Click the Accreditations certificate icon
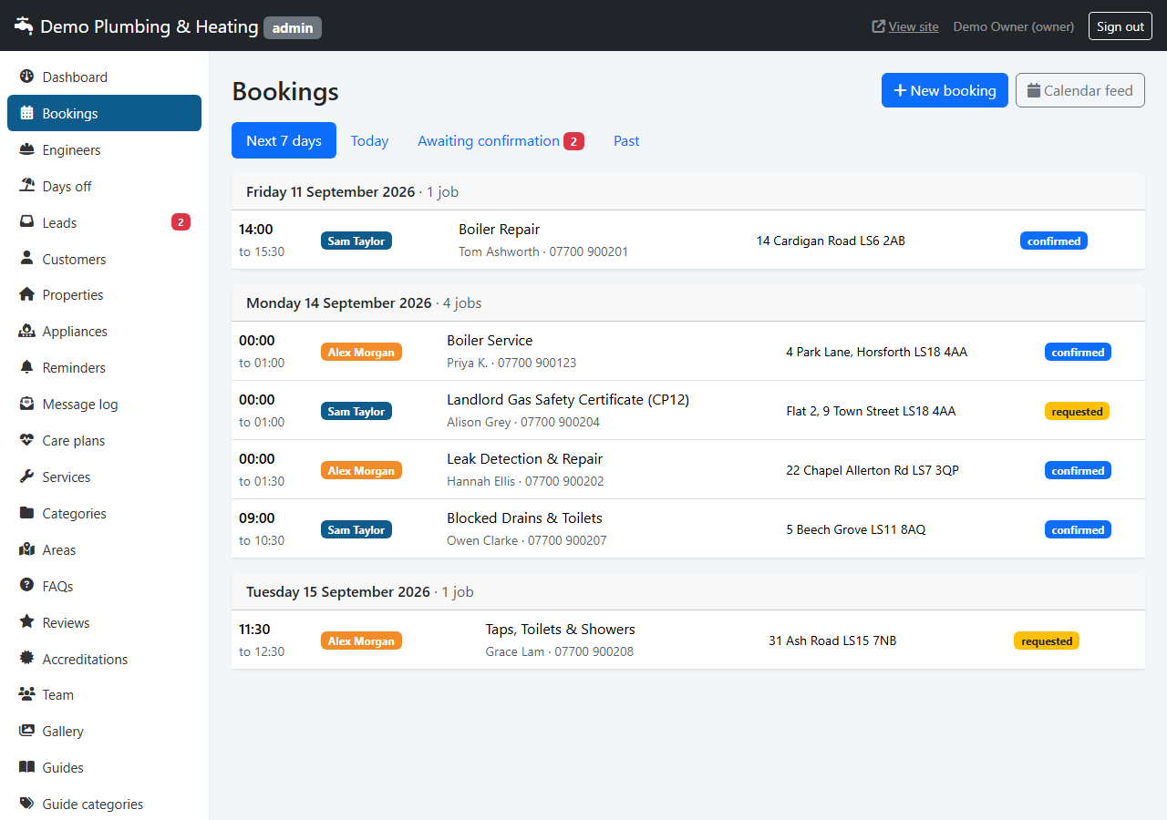Screen dimensions: 1167x820 (x=26, y=659)
